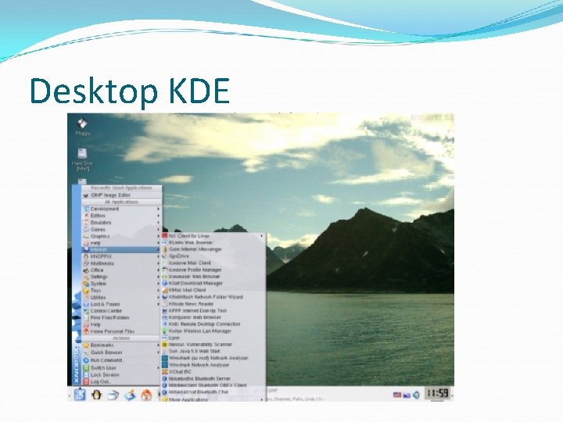Screen dimensions: 563x422
Task: Click the 11:59 panel clock
Action: coord(438,393)
